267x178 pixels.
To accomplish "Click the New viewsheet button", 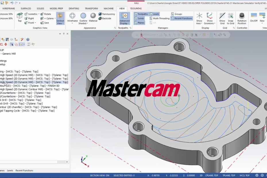I will 262,18.
